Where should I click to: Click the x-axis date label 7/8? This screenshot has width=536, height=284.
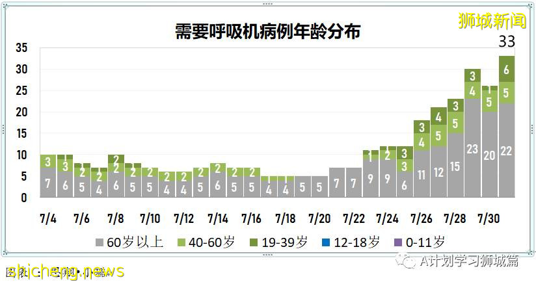(x=116, y=218)
